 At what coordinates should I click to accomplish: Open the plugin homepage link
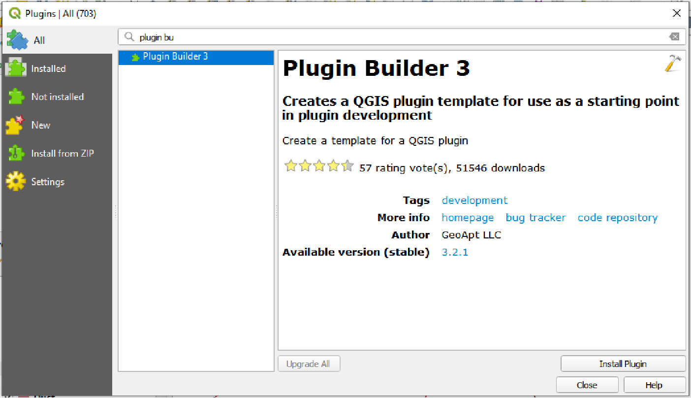click(468, 218)
